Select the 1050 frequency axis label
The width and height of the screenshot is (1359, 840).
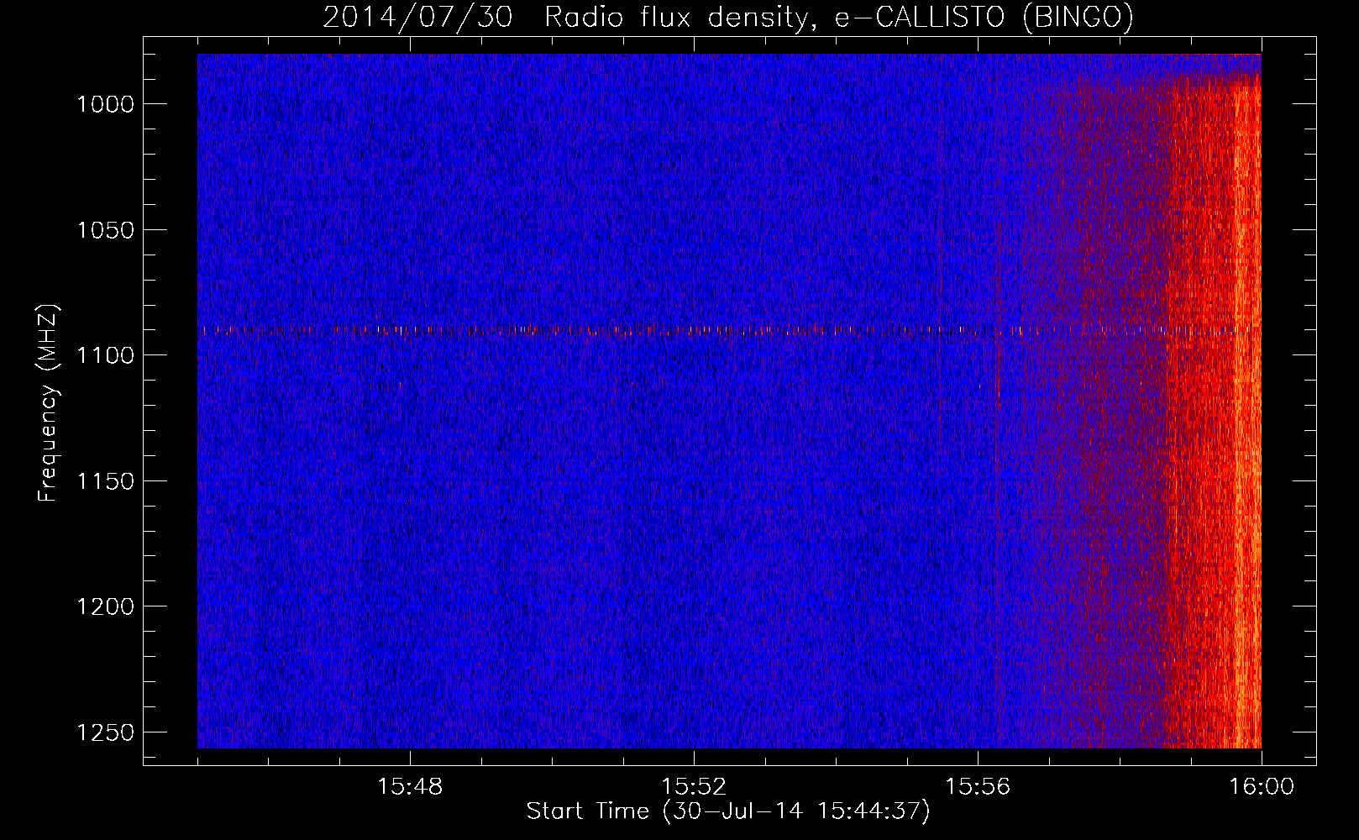105,230
